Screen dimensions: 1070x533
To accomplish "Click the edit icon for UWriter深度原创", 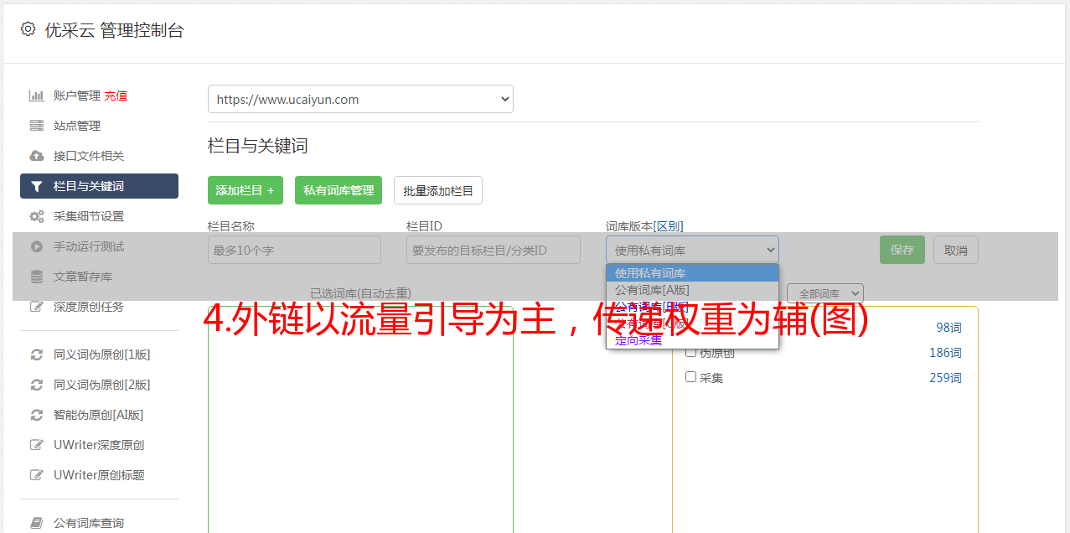I will [x=36, y=445].
